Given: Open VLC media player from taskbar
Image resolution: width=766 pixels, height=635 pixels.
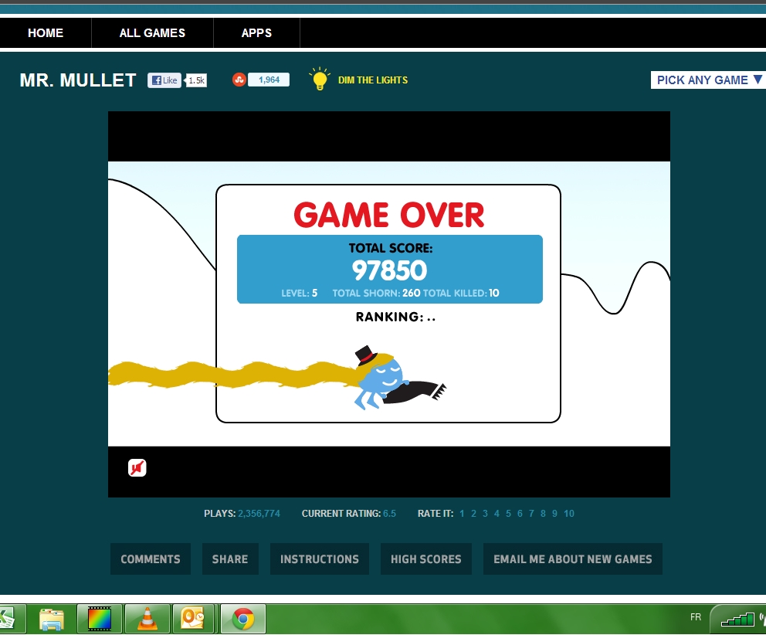Looking at the screenshot, I should [146, 619].
